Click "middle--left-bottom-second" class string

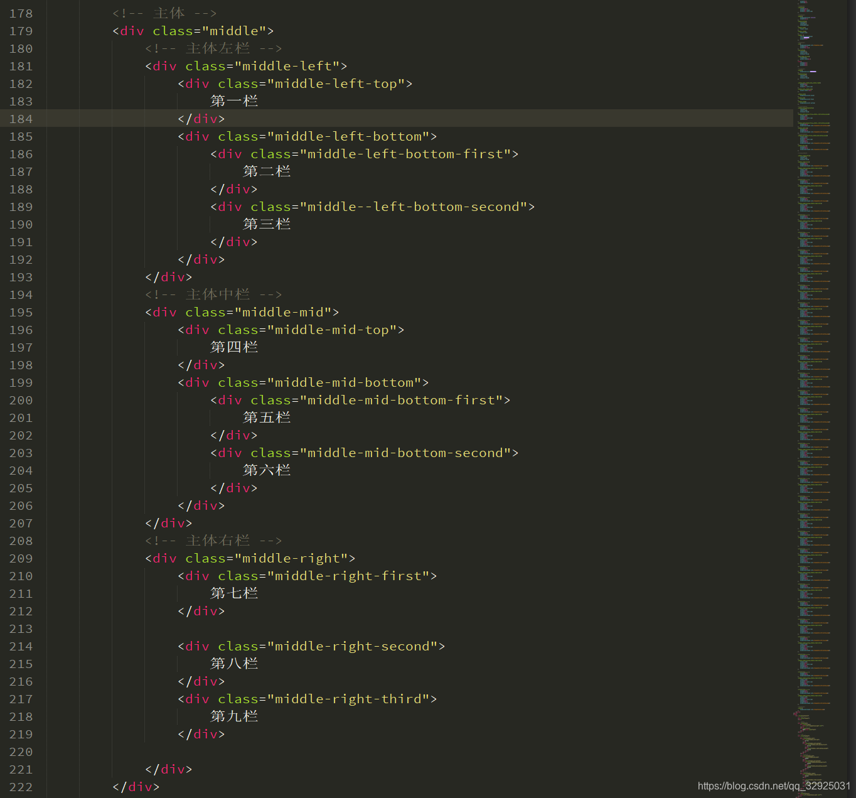coord(414,207)
